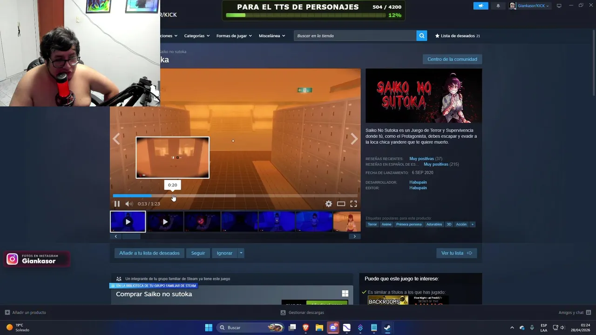Show hidden system tray icons

[512, 328]
